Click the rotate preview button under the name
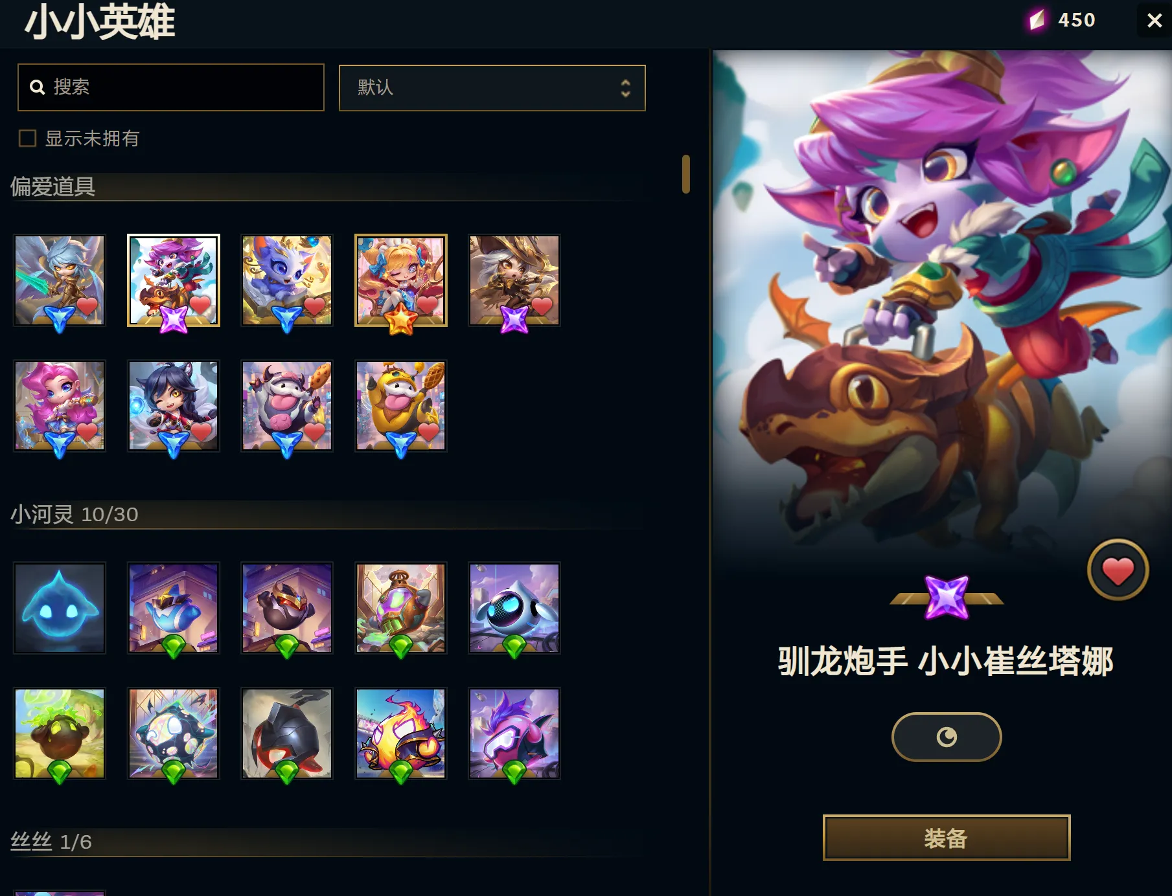Image resolution: width=1172 pixels, height=896 pixels. [946, 737]
